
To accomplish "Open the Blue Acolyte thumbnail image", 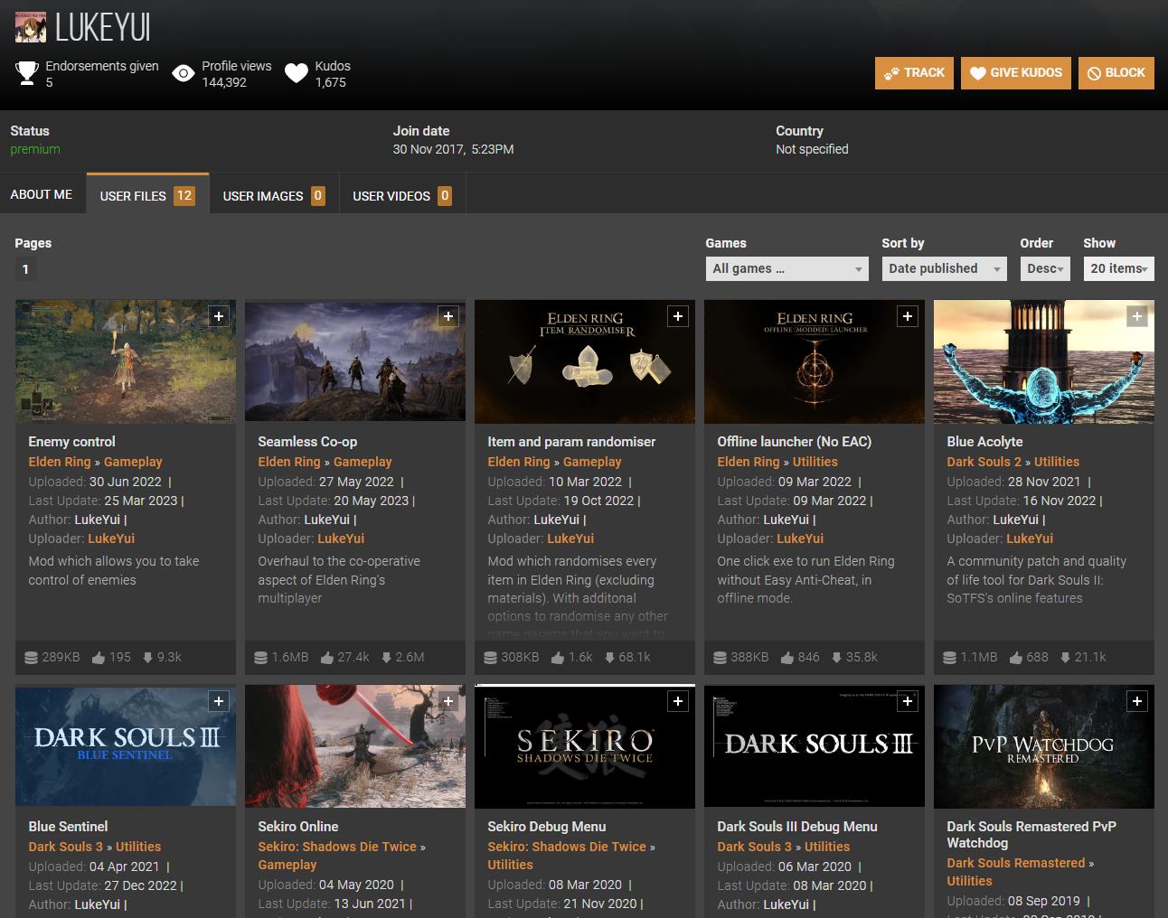I will 1044,361.
